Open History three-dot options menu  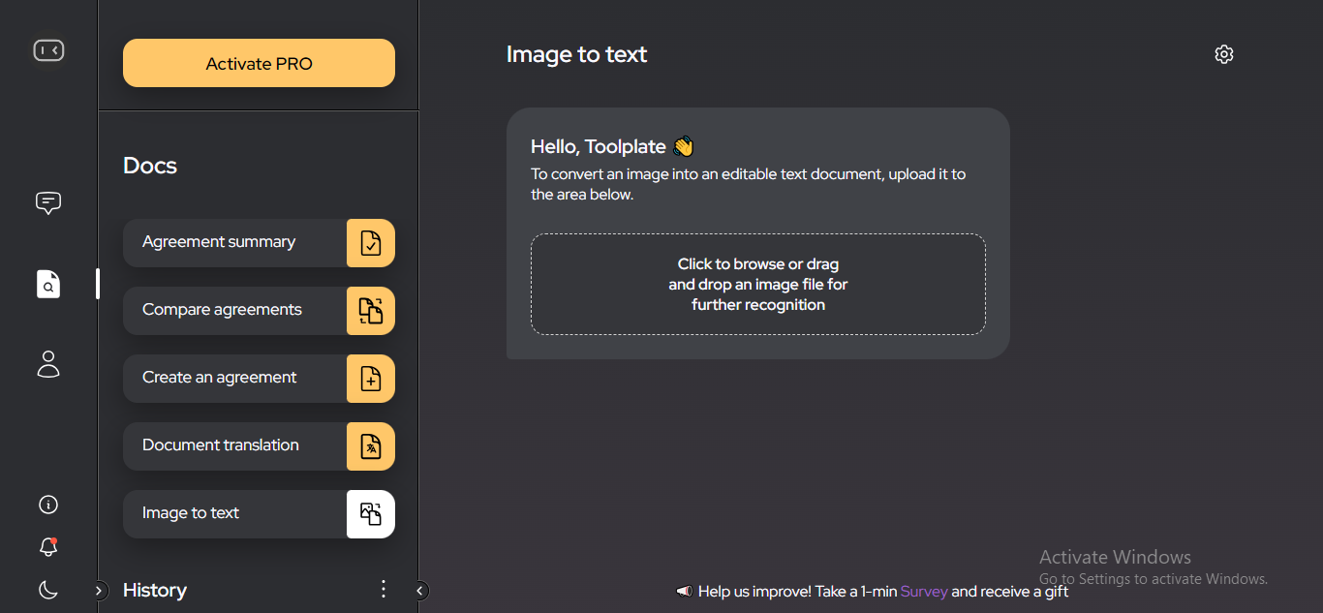(x=384, y=589)
